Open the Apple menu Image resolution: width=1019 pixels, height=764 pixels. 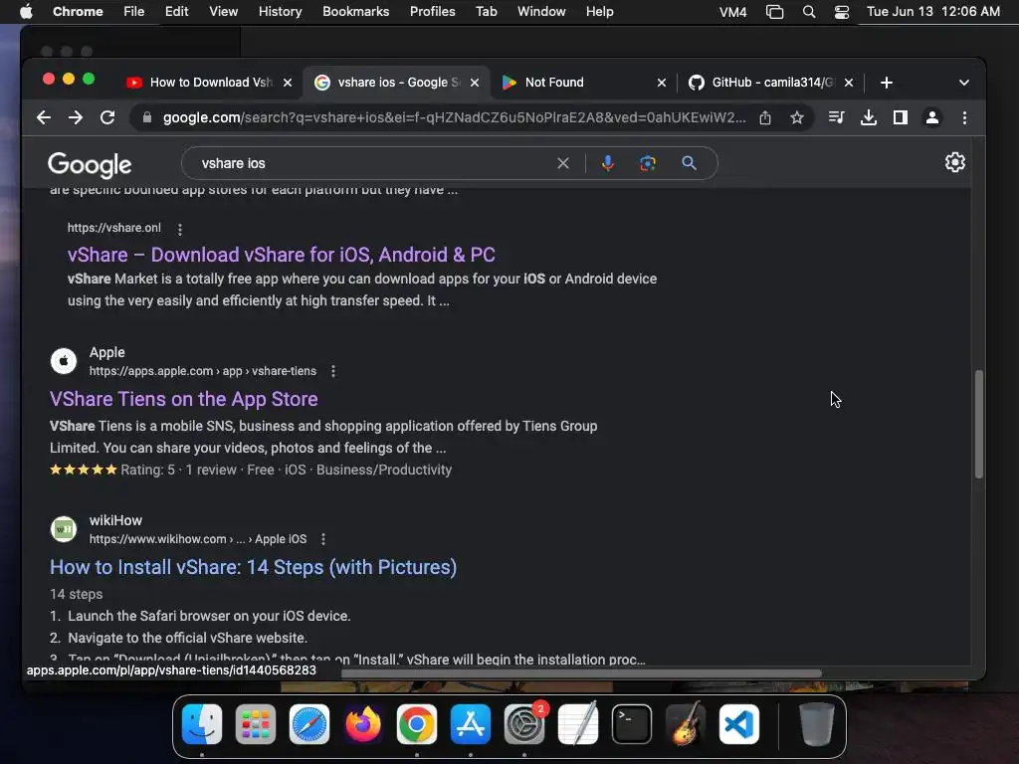coord(26,12)
